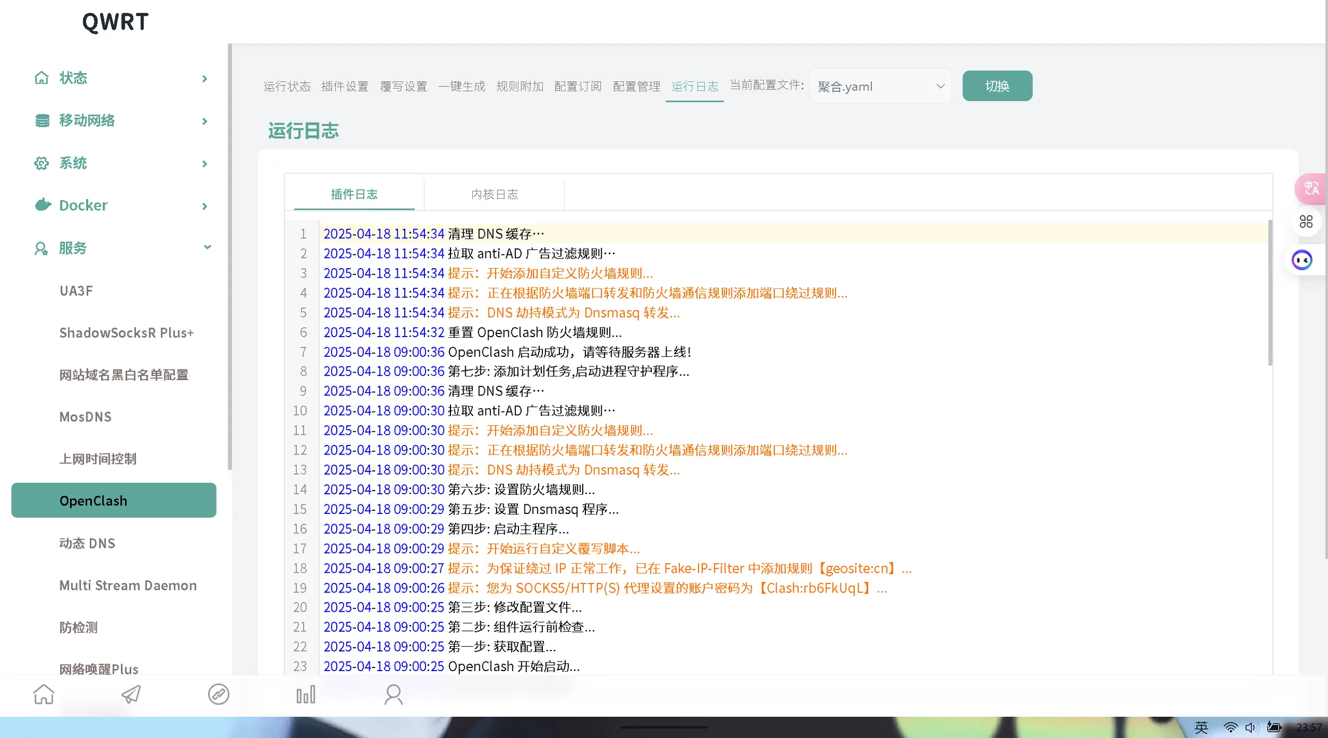The image size is (1328, 738).
Task: Collapse the 服务 menu chevron
Action: [207, 247]
